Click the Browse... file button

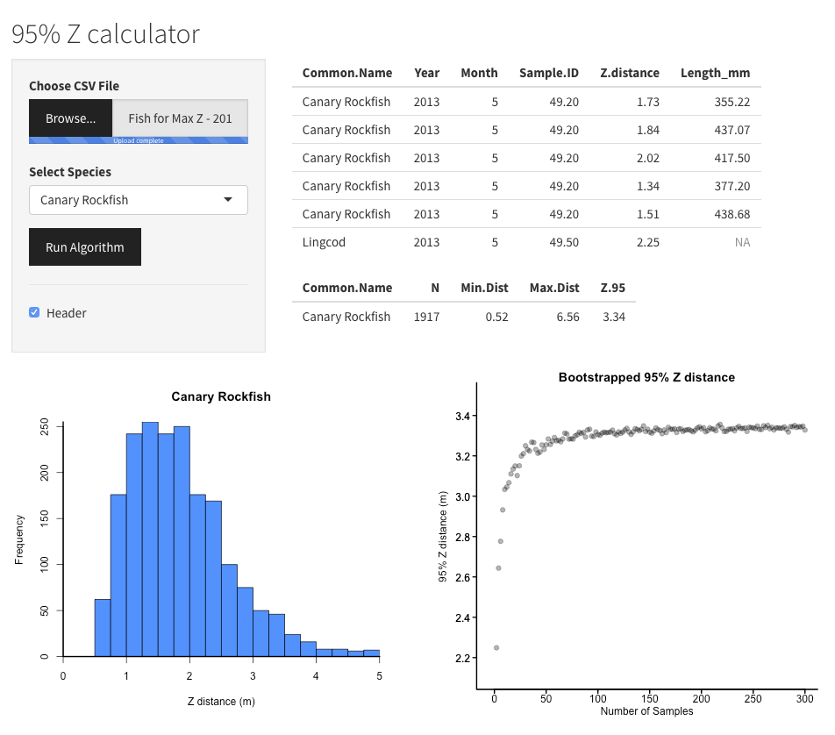click(70, 118)
